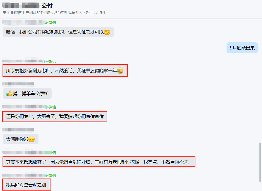The width and height of the screenshot is (262, 191).
Task: Click the @微信 sender tag above 所以要格外 message
Action: tap(50, 61)
